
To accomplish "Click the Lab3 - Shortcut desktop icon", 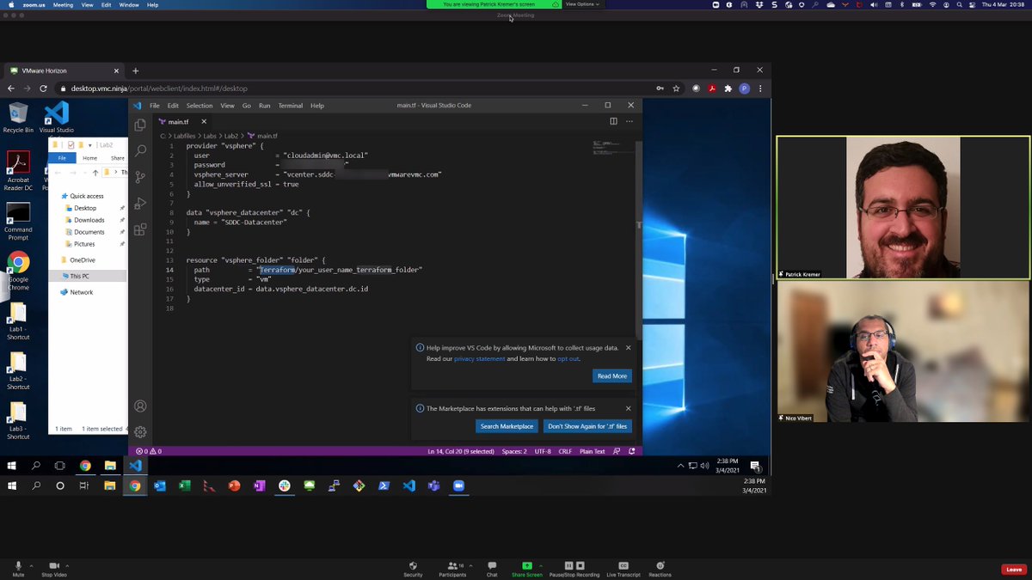I will click(18, 420).
